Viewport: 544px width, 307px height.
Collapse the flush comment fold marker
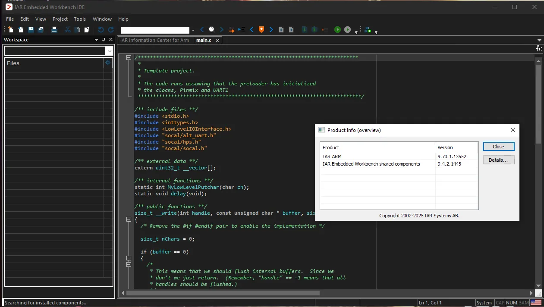[x=129, y=265]
